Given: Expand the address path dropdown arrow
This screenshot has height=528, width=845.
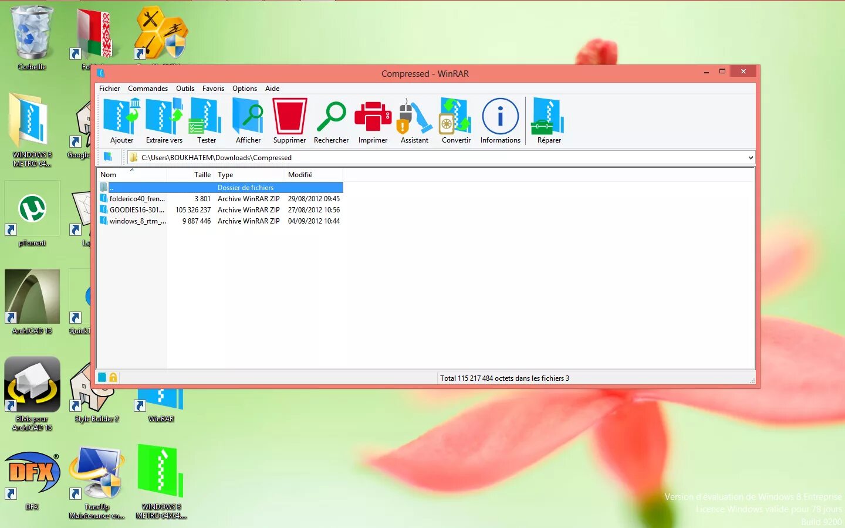Looking at the screenshot, I should point(750,157).
